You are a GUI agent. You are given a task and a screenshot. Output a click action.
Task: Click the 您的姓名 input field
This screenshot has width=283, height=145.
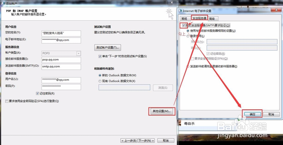[x=61, y=34]
